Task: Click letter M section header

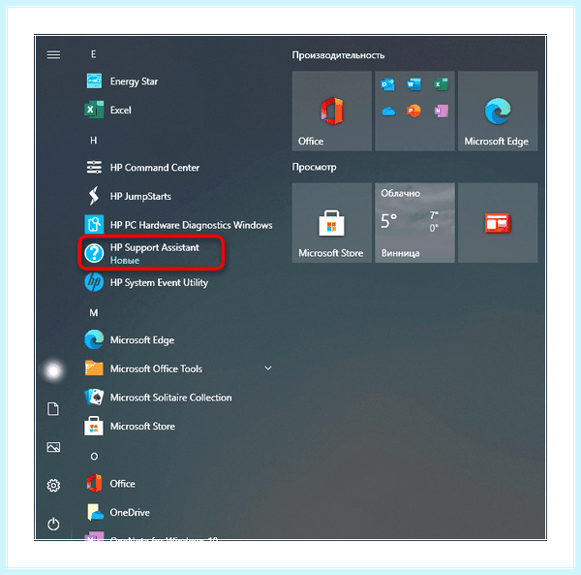Action: [94, 313]
